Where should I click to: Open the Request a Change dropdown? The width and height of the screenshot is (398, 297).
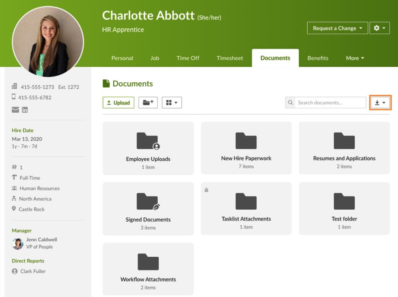click(x=337, y=28)
